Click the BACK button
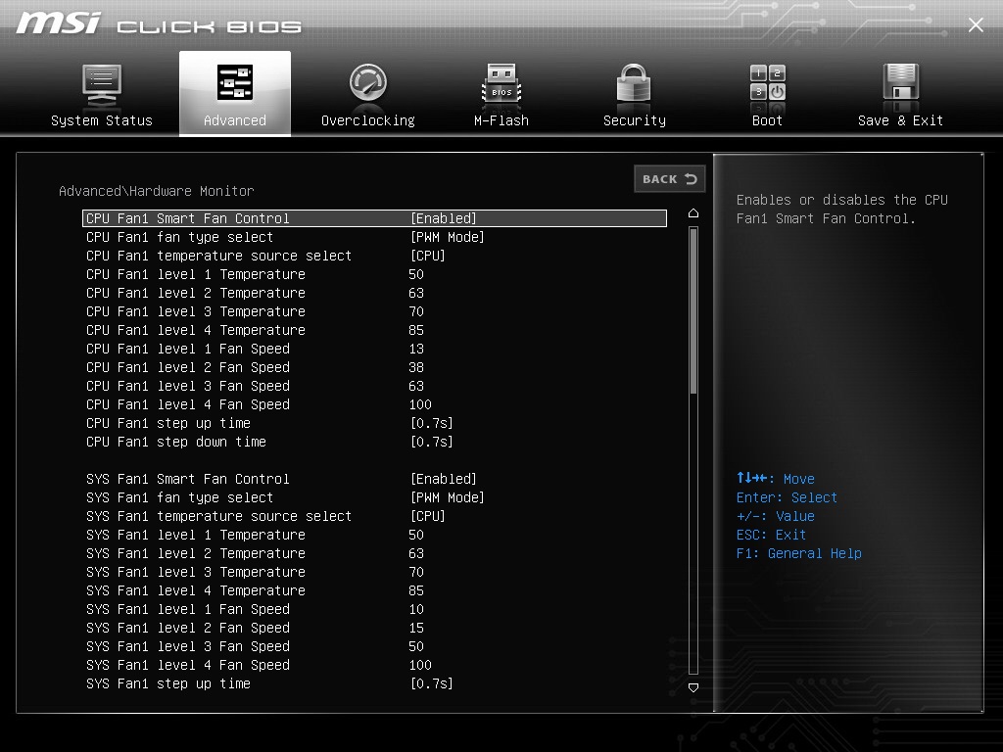 [670, 179]
